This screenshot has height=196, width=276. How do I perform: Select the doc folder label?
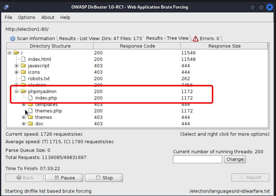pos(39,124)
